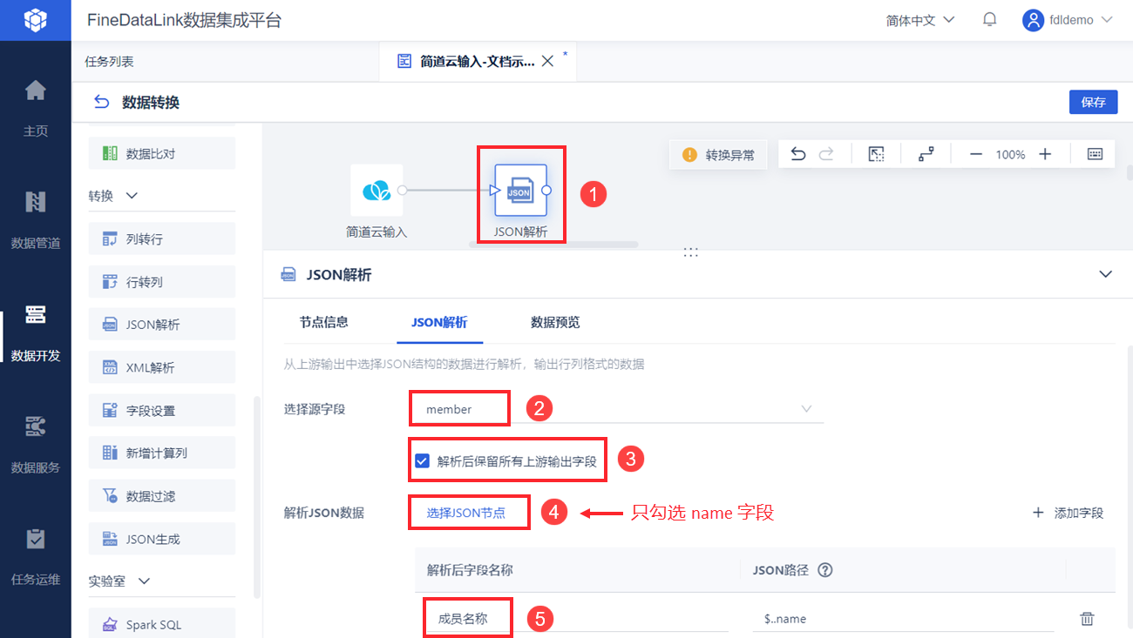Zoom in the canvas with plus
This screenshot has width=1133, height=638.
(1045, 154)
